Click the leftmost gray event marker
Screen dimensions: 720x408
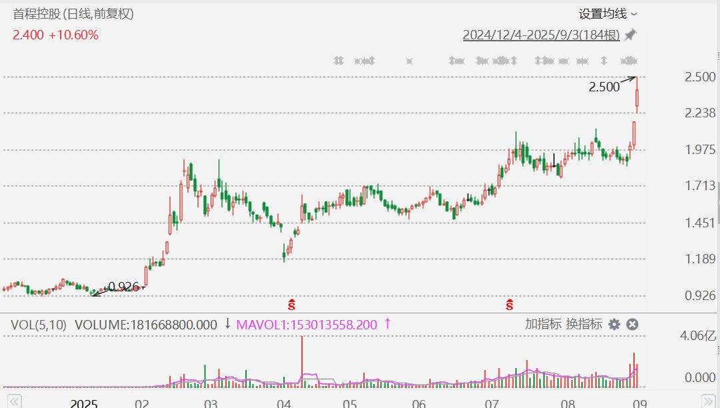[x=339, y=61]
